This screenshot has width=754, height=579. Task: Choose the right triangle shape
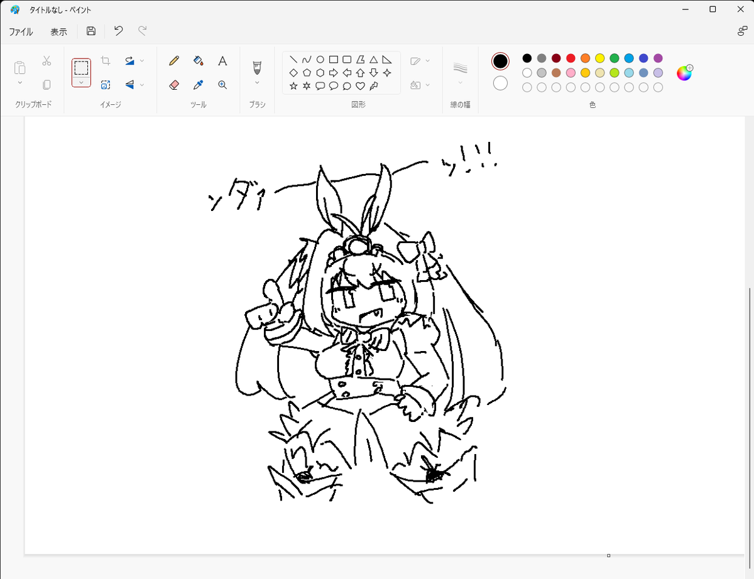[x=387, y=60]
